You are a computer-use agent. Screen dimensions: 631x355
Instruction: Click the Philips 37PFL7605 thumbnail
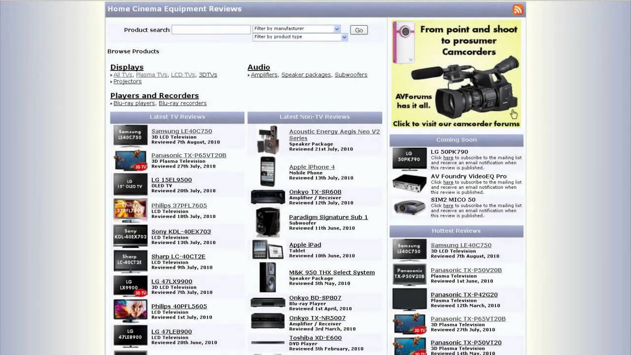click(x=131, y=210)
